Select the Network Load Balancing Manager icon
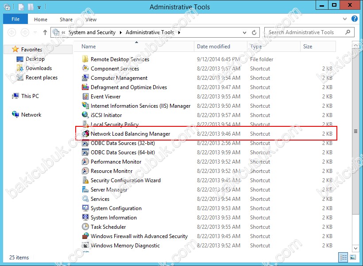Image resolution: width=363 pixels, height=266 pixels. pos(85,133)
